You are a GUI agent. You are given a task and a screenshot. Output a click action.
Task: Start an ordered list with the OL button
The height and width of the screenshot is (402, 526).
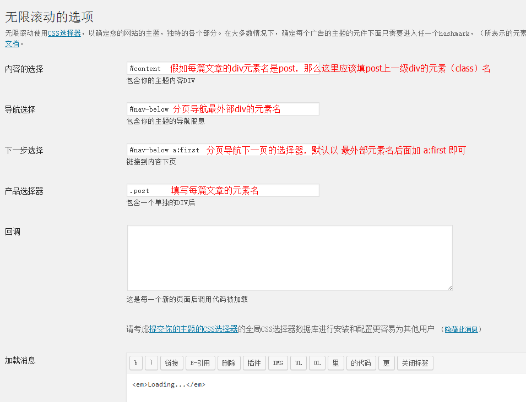pyautogui.click(x=317, y=363)
